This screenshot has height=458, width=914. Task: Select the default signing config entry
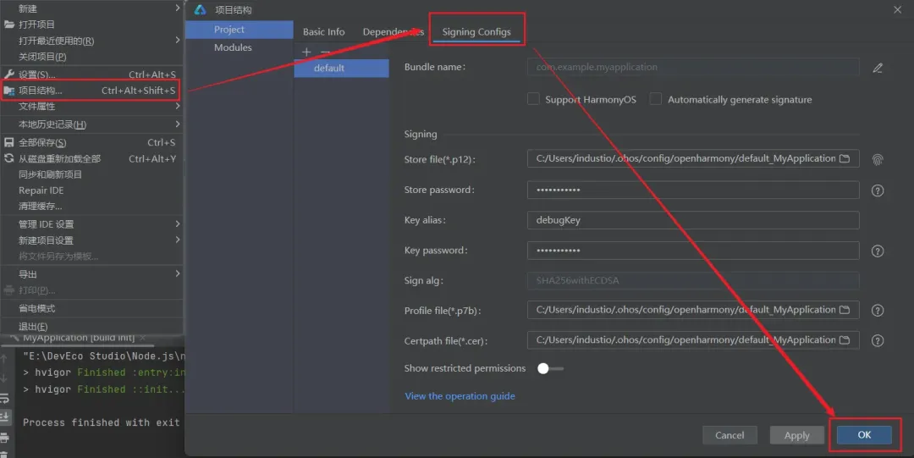(342, 69)
